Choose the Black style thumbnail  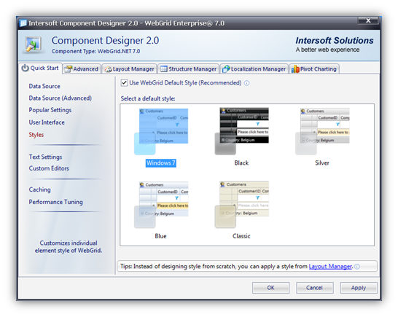[242, 131]
